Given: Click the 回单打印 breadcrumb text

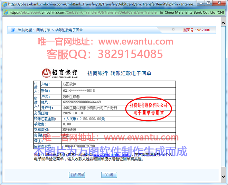Looking at the screenshot, I should pyautogui.click(x=43, y=30).
